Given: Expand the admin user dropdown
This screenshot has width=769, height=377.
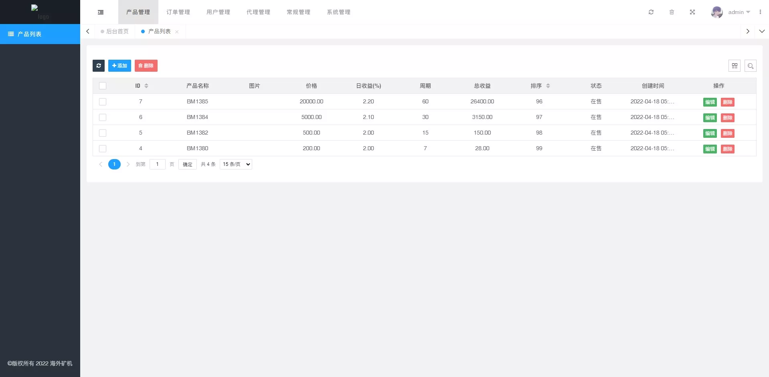Looking at the screenshot, I should 739,12.
